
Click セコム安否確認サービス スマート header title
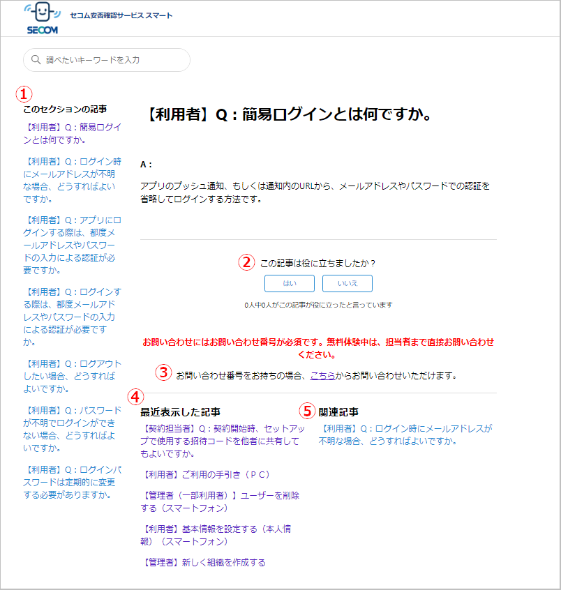click(x=121, y=15)
